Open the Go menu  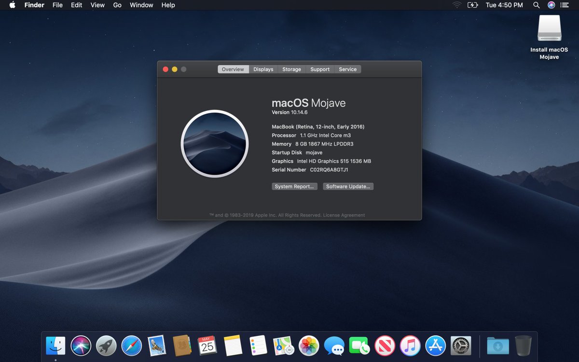[117, 5]
